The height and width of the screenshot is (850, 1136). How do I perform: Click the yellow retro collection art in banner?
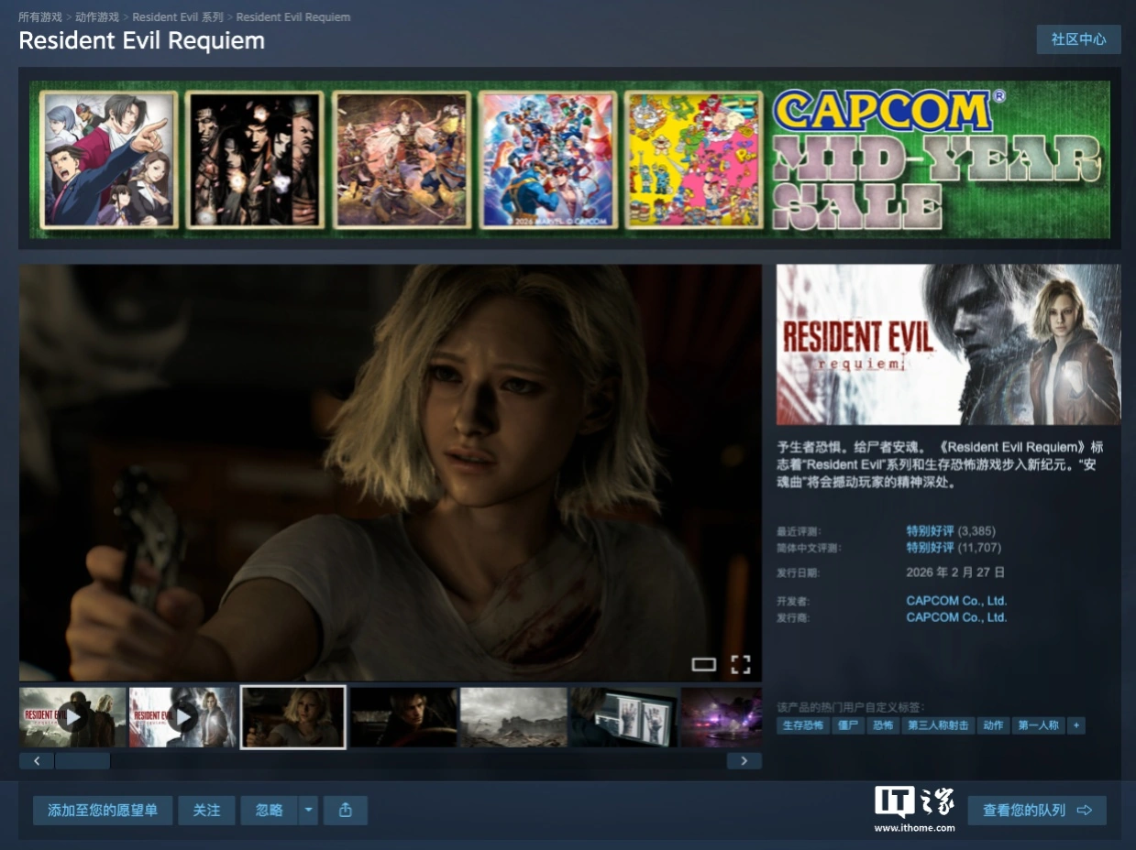(694, 159)
